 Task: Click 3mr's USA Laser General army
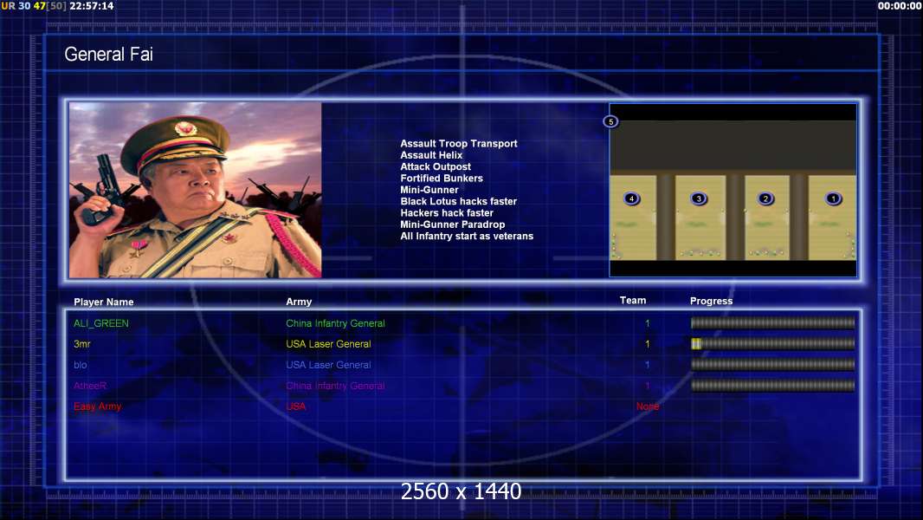point(328,344)
